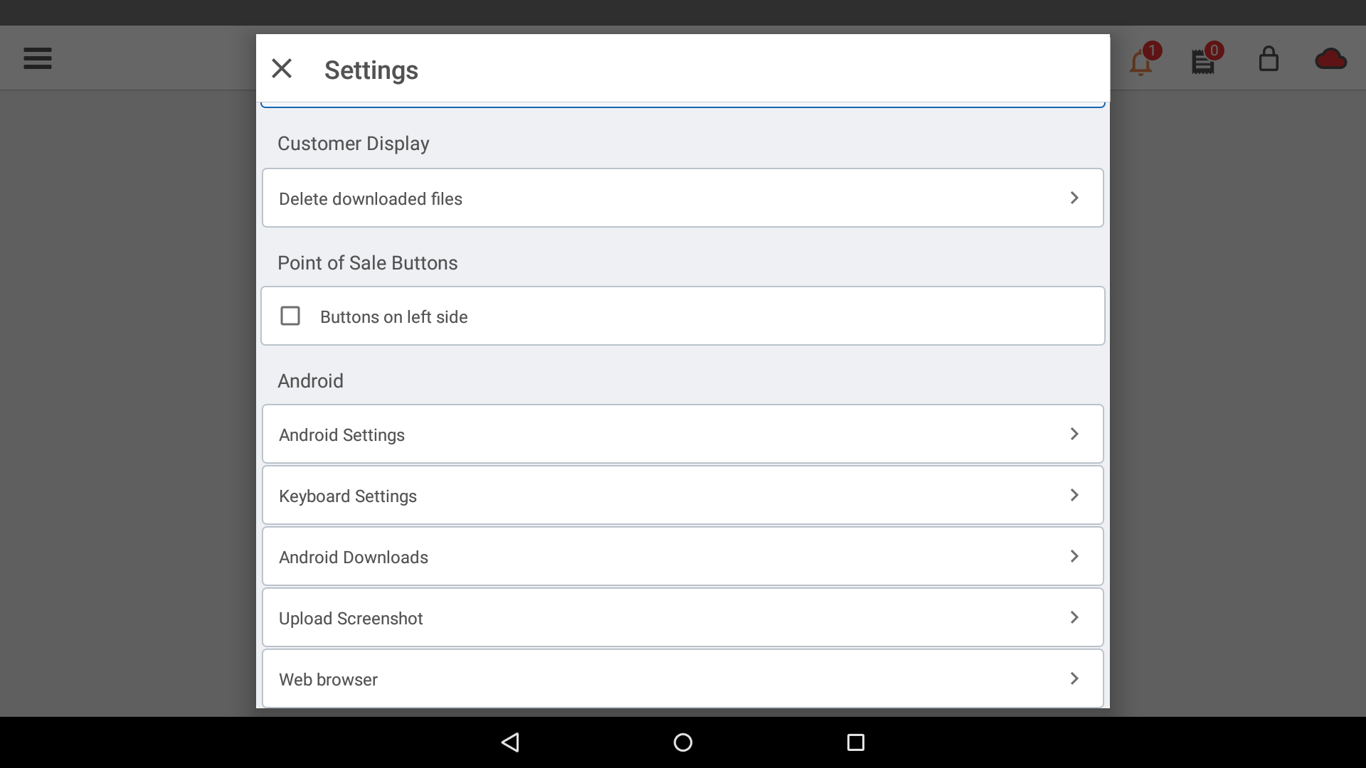Open the hamburger menu icon

[38, 57]
